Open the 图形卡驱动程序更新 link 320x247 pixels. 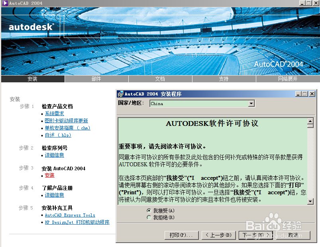(x=66, y=121)
